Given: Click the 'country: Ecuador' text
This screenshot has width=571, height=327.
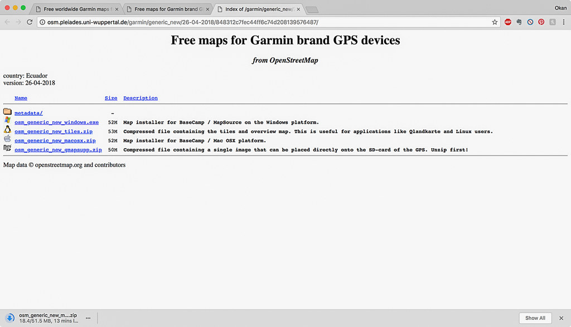Looking at the screenshot, I should [26, 76].
